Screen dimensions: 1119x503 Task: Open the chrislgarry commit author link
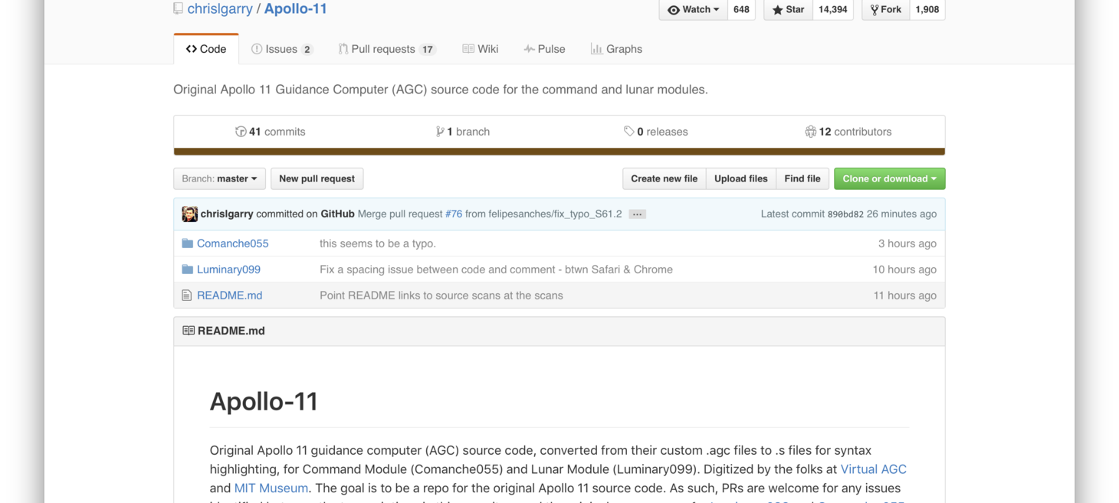[x=227, y=214]
